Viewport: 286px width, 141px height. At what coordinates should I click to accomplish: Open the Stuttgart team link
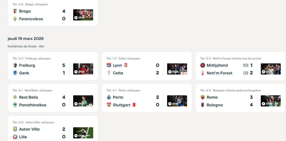122,105
